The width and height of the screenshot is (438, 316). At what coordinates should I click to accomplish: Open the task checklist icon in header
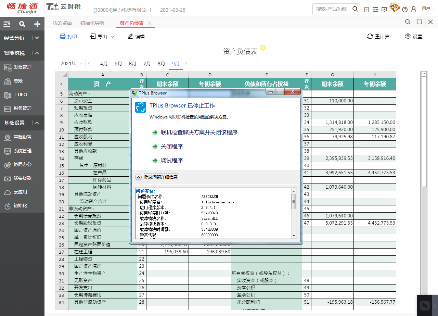pyautogui.click(x=375, y=9)
